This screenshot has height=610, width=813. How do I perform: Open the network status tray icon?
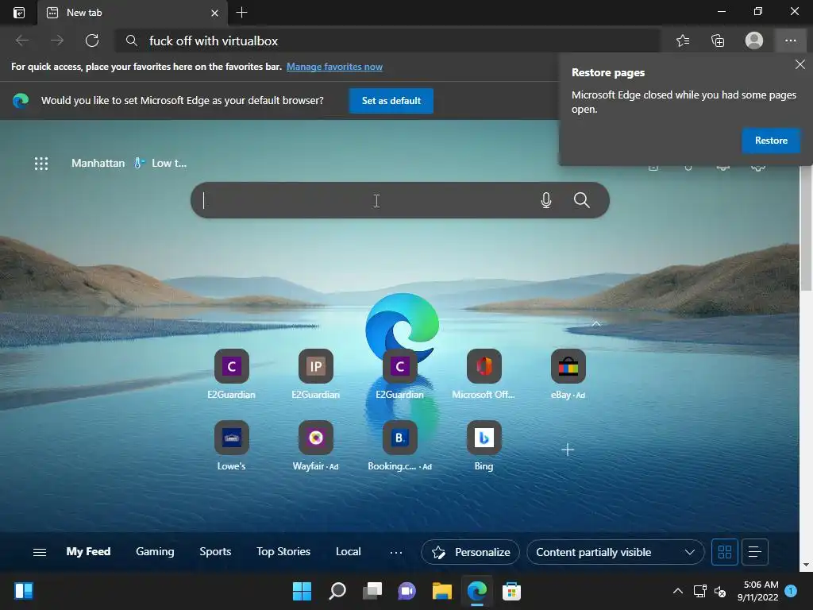click(700, 591)
